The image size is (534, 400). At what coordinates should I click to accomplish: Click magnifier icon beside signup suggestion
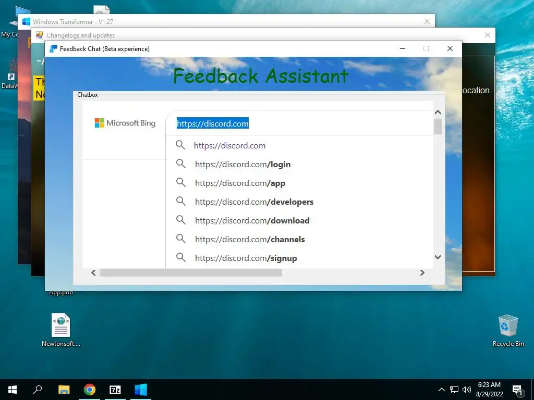pyautogui.click(x=181, y=257)
